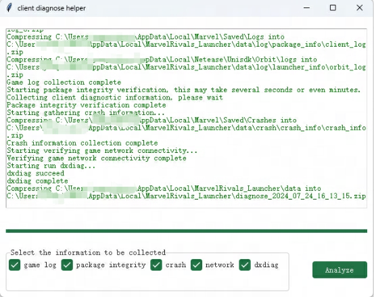This screenshot has height=297, width=374.
Task: Click "Crash information collection complete" log line
Action: pos(83,143)
